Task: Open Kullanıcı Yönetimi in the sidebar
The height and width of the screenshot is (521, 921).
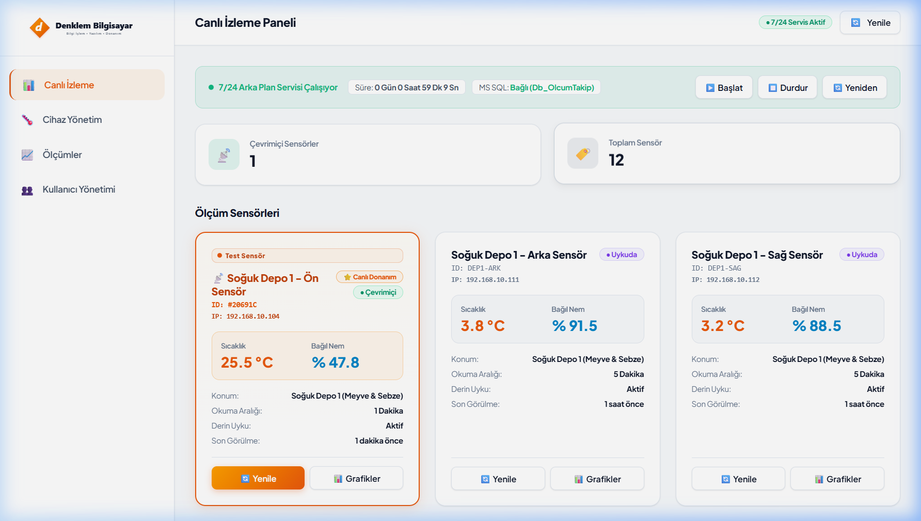Action: (87, 190)
